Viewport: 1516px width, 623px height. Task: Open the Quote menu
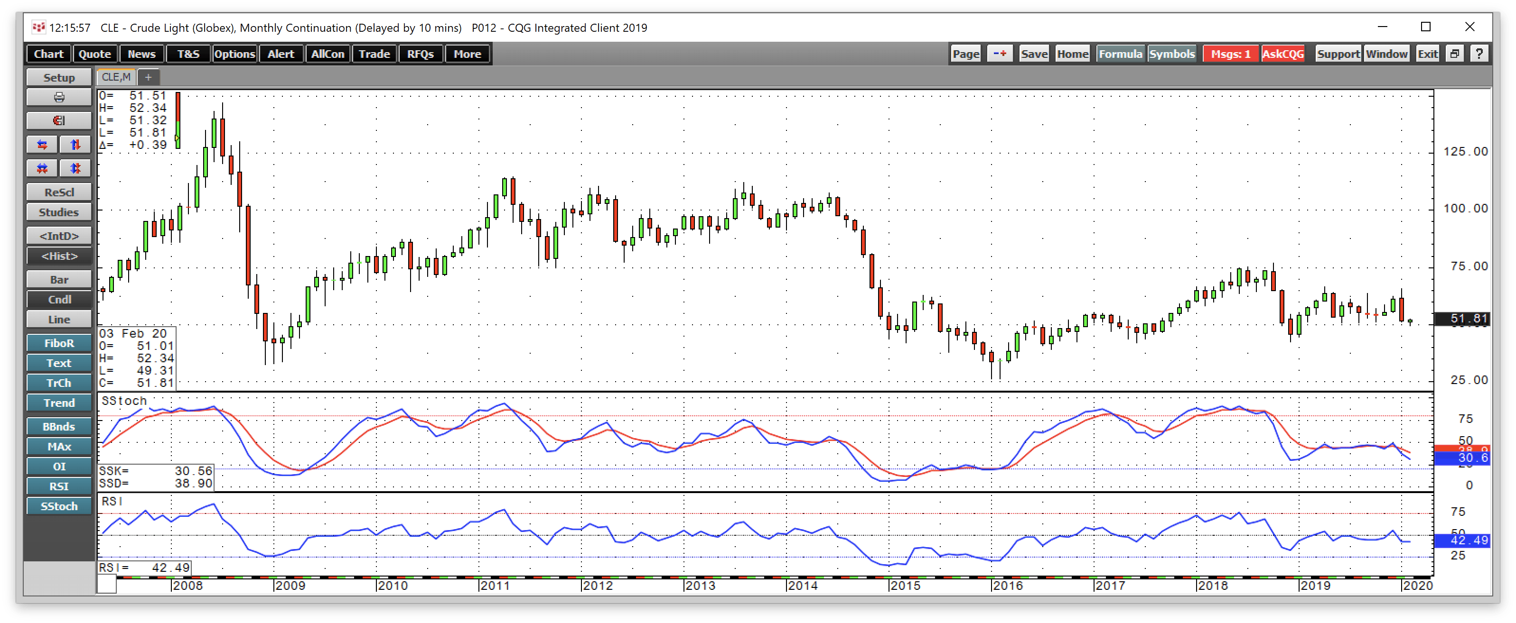coord(95,54)
